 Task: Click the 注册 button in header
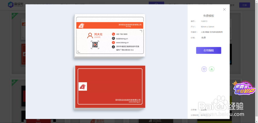pos(245,5)
